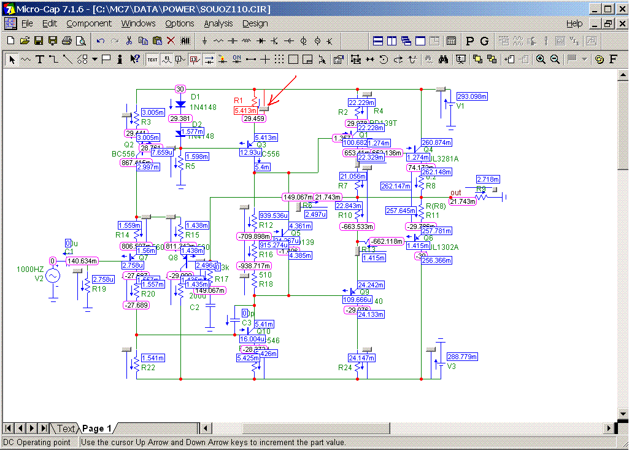Click the Open file folder icon

tap(25, 41)
